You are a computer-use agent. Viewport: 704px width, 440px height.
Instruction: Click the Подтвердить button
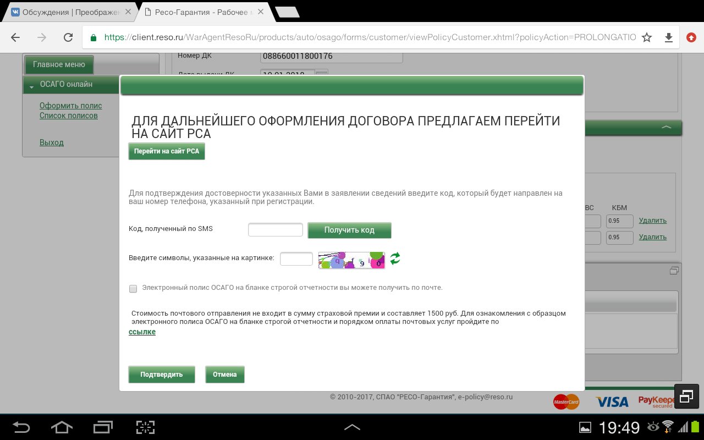(162, 375)
